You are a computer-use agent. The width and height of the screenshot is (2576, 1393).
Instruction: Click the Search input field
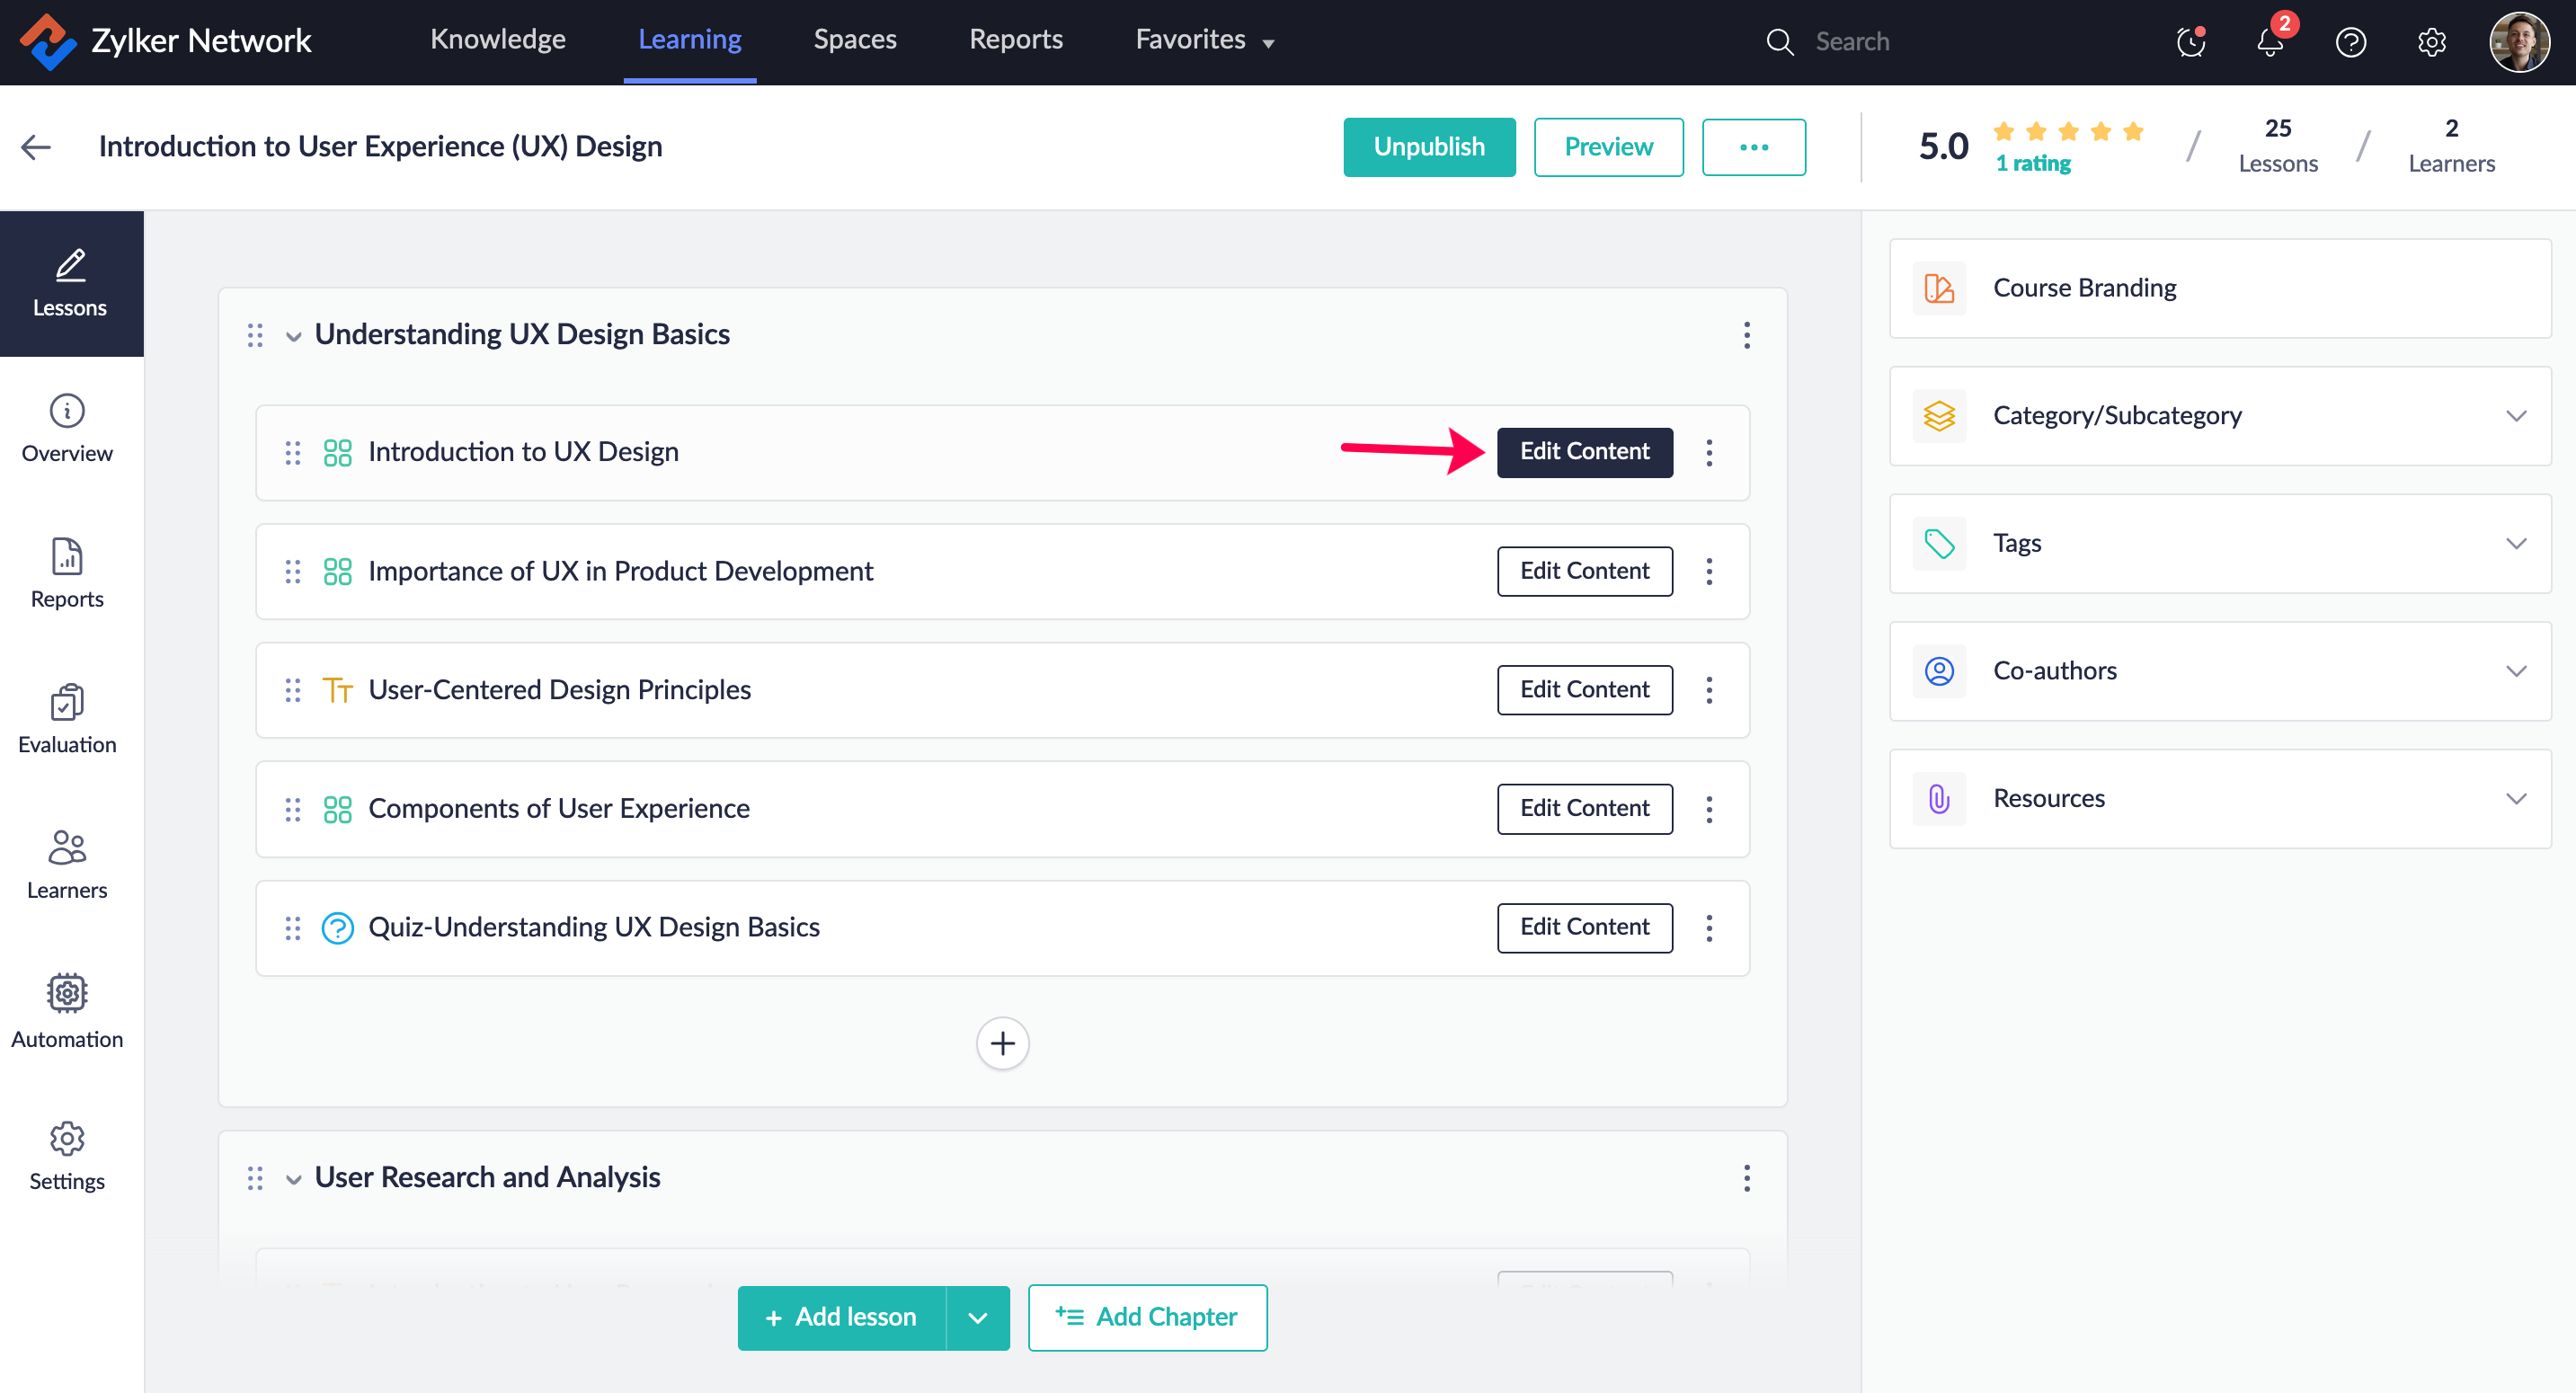pos(1900,42)
